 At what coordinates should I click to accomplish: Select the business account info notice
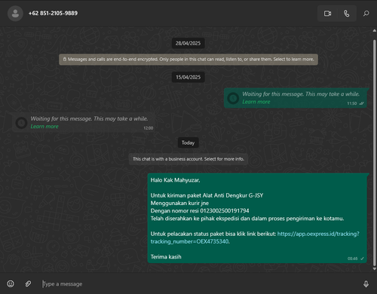pos(188,159)
